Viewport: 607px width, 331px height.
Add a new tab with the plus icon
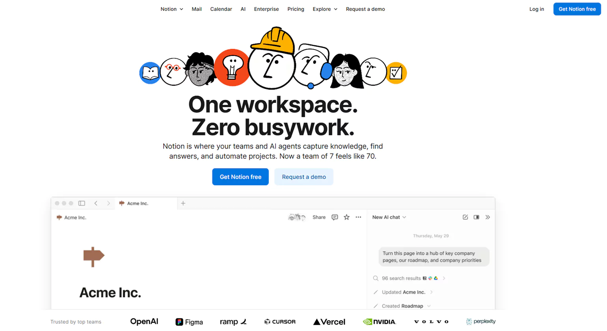[x=183, y=203]
